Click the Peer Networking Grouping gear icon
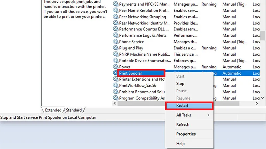Viewport: 266px width, 149px height. click(x=116, y=17)
